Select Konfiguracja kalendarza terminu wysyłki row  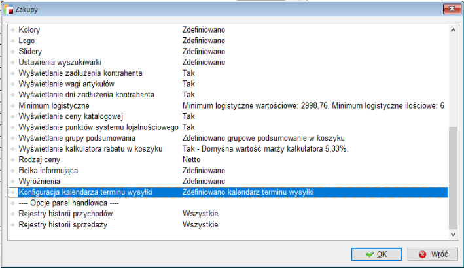85,192
